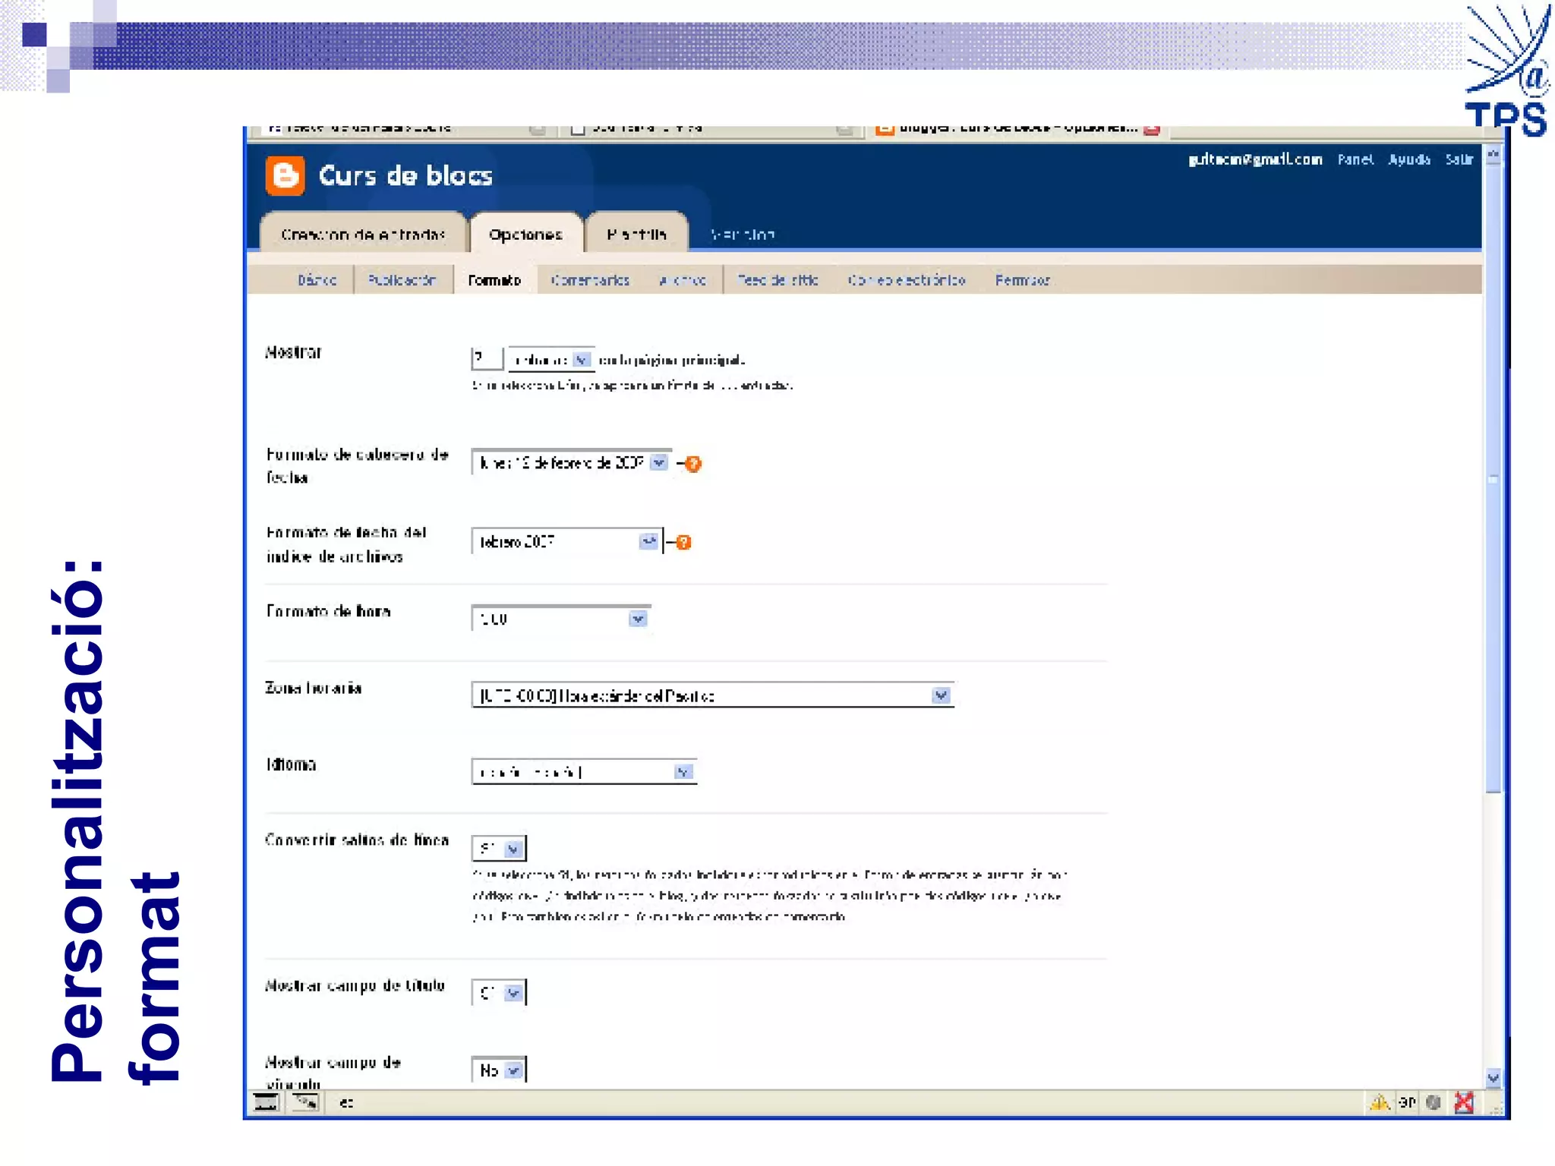1555x1166 pixels.
Task: Click the Salir link to sign out
Action: 1459,159
